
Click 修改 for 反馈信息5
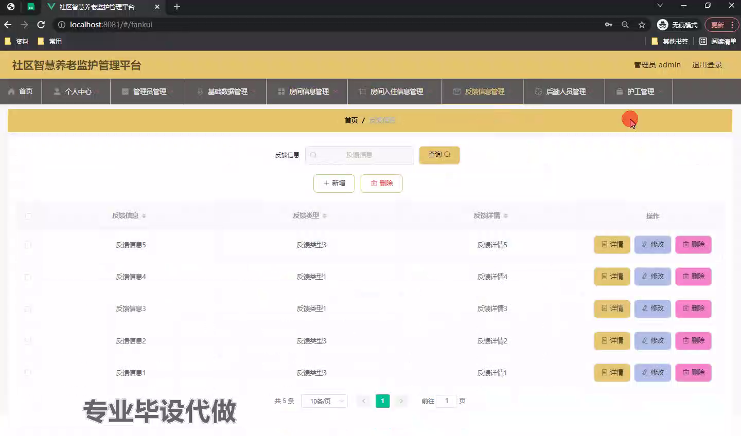[x=652, y=245]
